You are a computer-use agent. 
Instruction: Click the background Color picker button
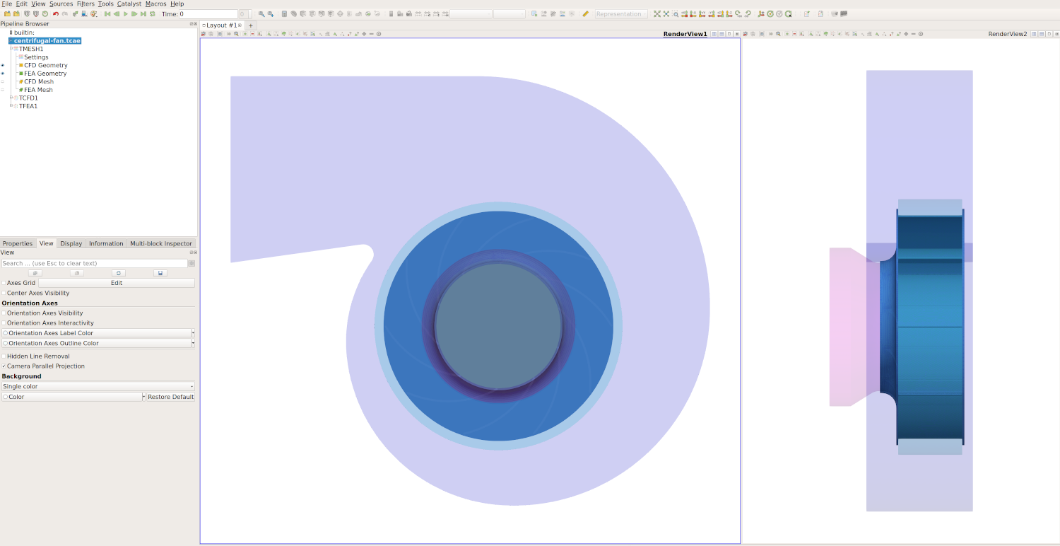tap(72, 397)
